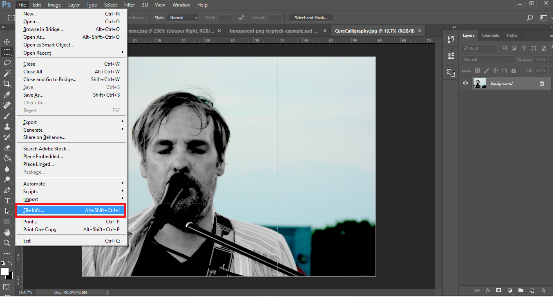Select the Brush tool
Image resolution: width=554 pixels, height=300 pixels.
(7, 116)
